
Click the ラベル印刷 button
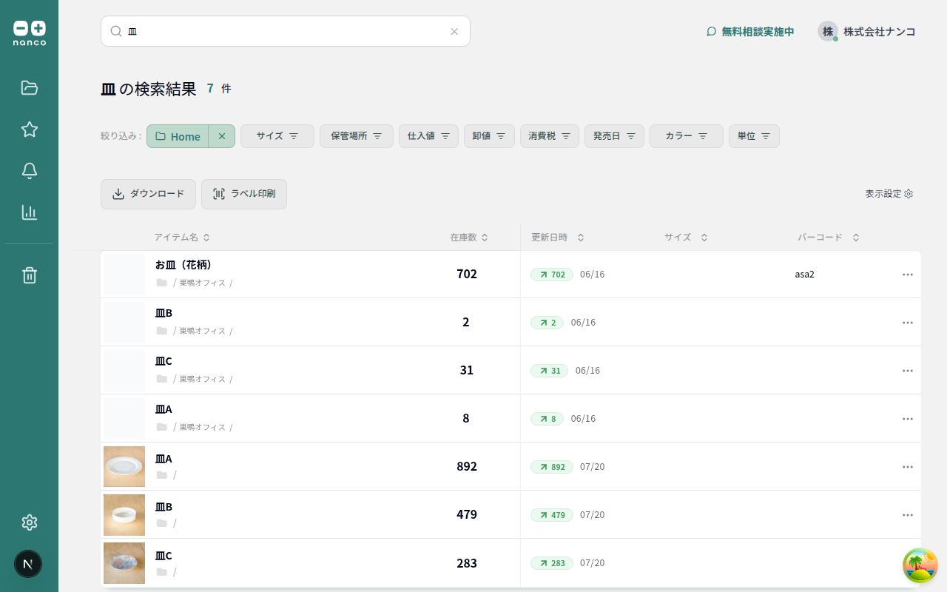244,194
